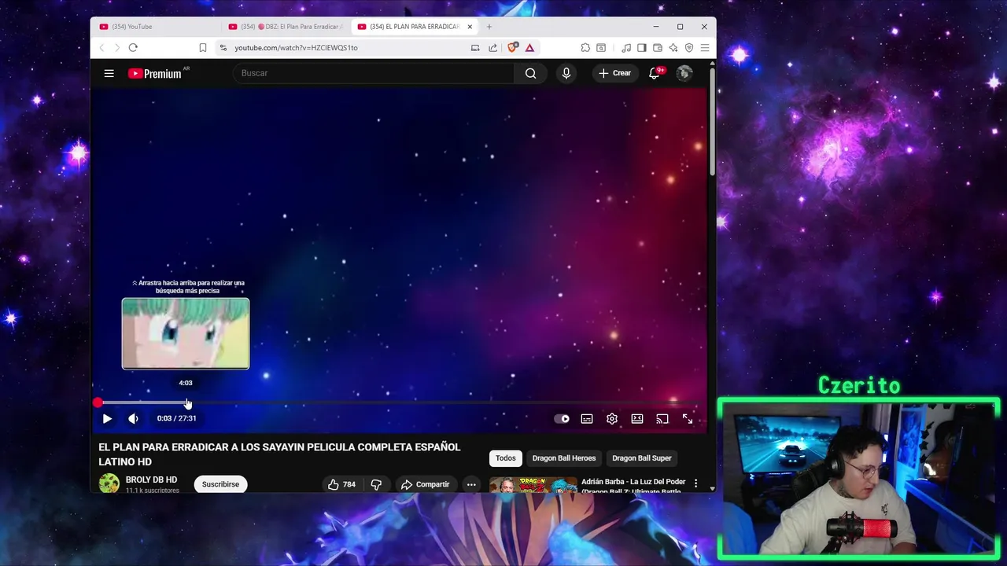Open the Brave Shields lion icon
This screenshot has width=1007, height=566.
point(512,48)
